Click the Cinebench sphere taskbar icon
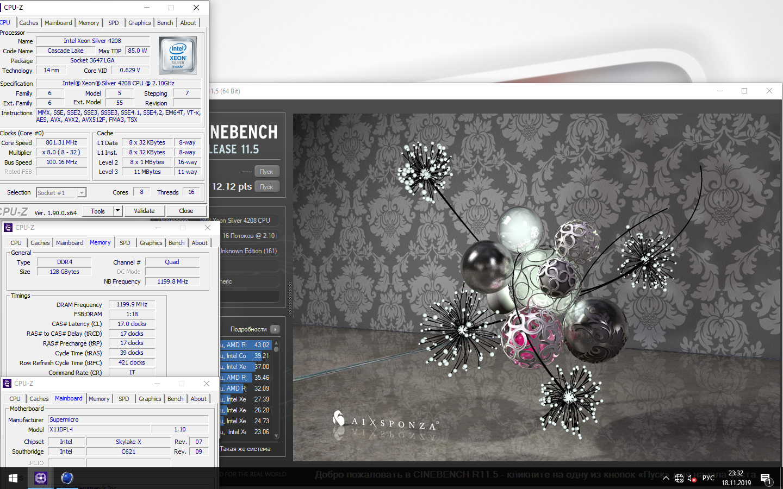Screen dimensions: 783x489 67,478
